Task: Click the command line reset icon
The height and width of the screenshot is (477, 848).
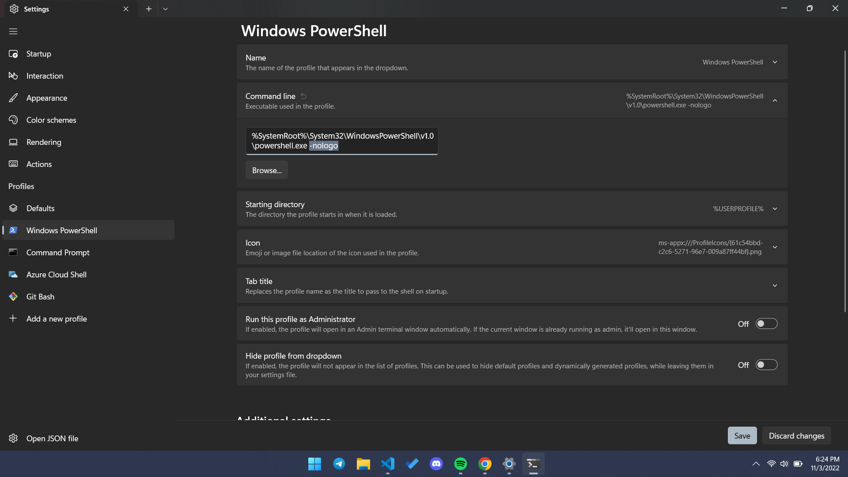Action: (304, 95)
